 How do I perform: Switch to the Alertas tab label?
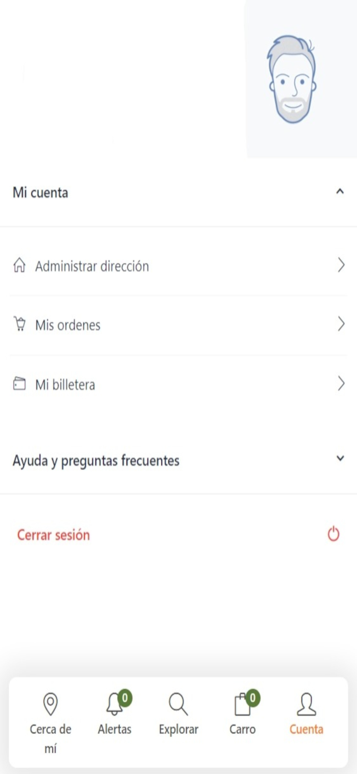point(114,729)
